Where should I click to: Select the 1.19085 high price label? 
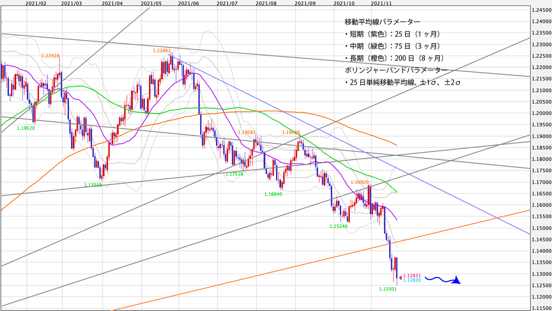[247, 132]
